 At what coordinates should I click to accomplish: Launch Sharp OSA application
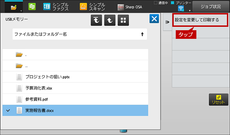coord(130,7)
